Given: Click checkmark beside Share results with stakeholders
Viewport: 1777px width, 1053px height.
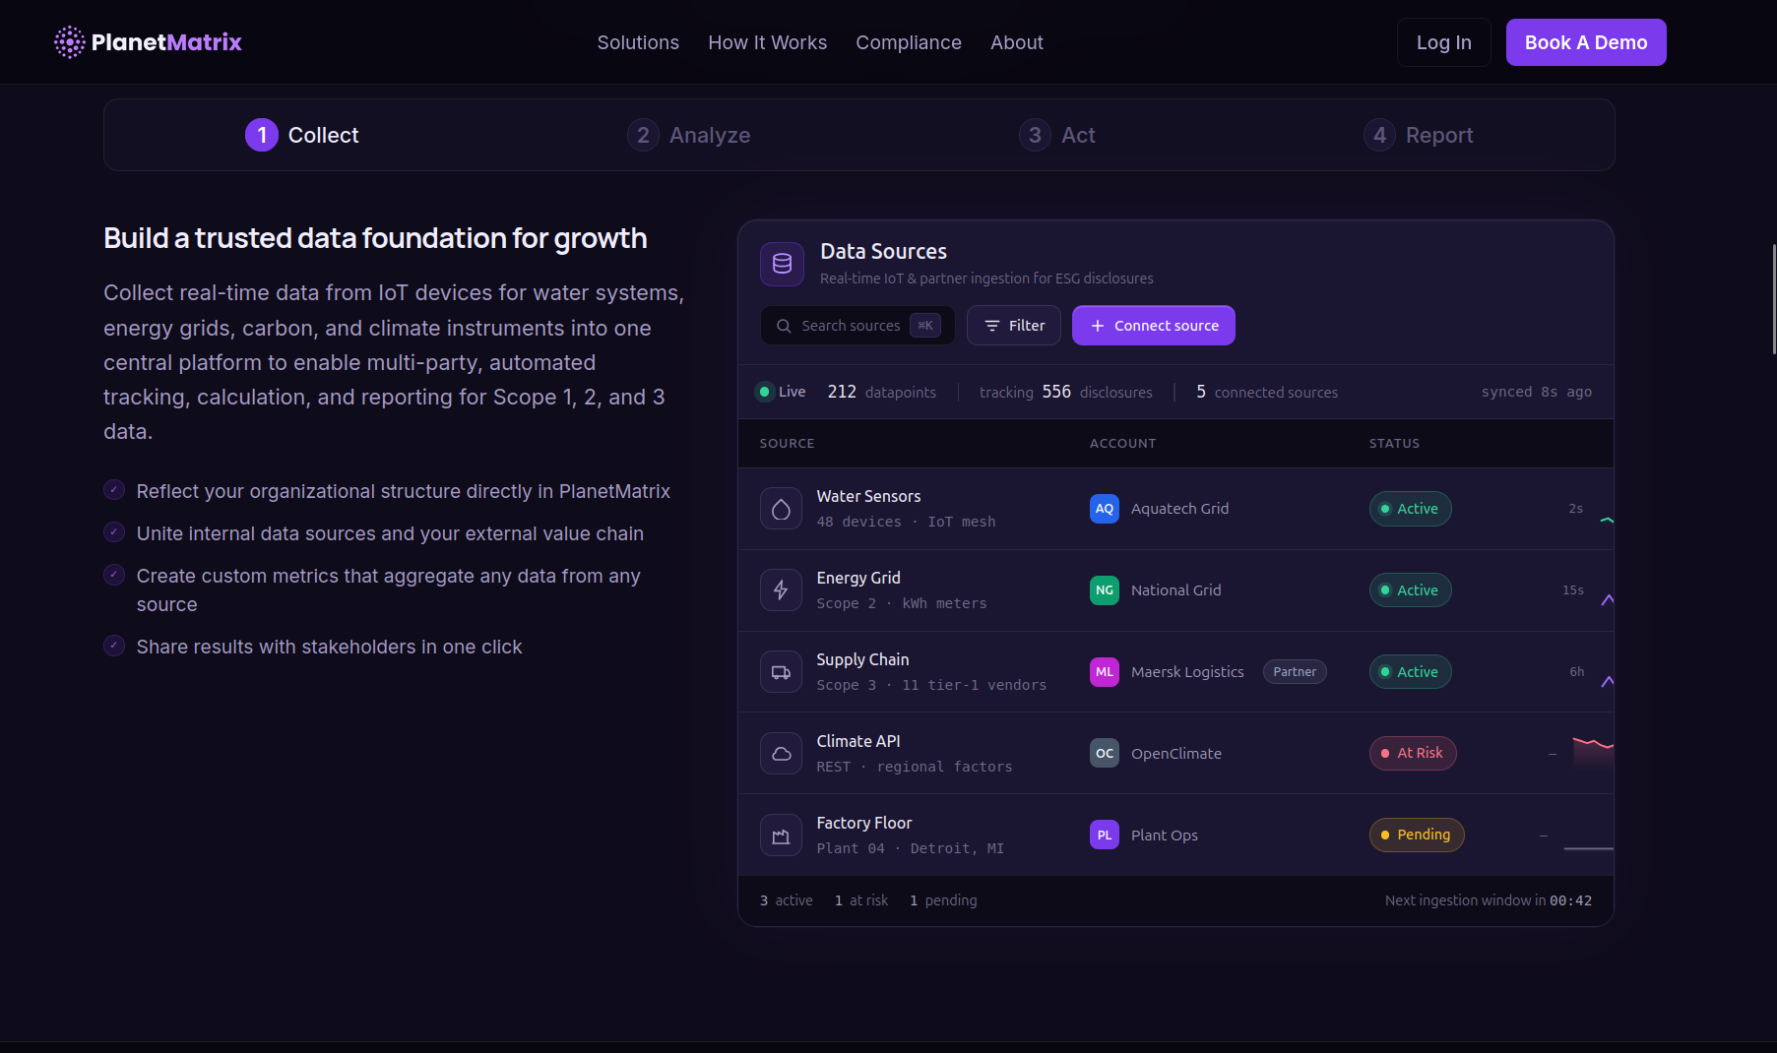Looking at the screenshot, I should (114, 646).
